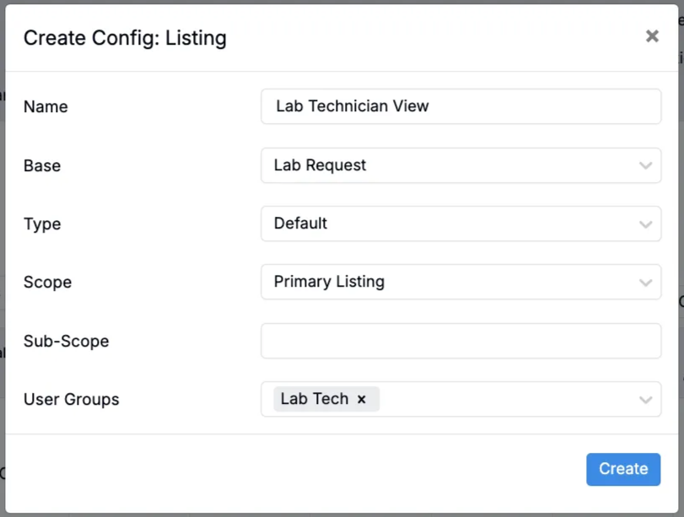The image size is (684, 517).
Task: Focus the Name field with Lab Technician View
Action: (460, 107)
